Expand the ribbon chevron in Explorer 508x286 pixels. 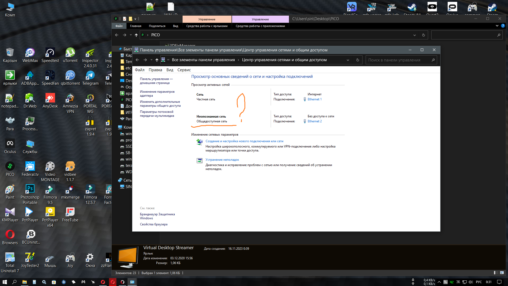click(497, 26)
